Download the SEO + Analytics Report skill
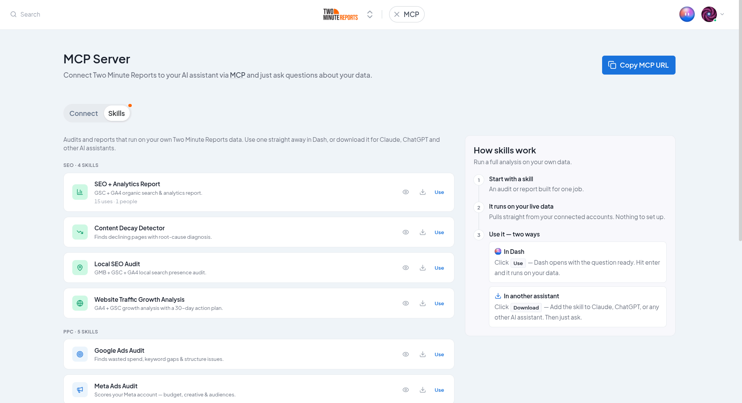This screenshot has width=742, height=403. click(423, 192)
